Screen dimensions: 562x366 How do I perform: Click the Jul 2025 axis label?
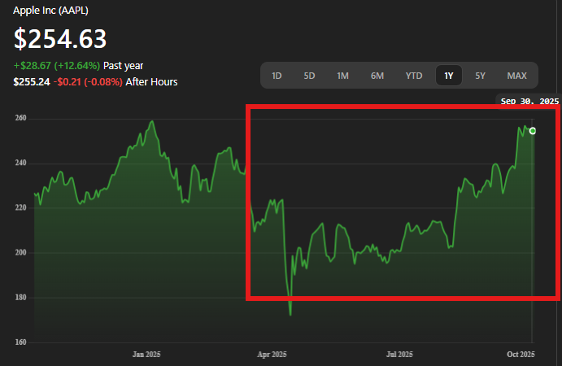pos(399,354)
